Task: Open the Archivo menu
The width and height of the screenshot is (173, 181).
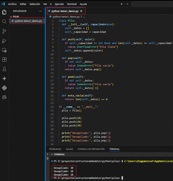Action: pyautogui.click(x=12, y=4)
